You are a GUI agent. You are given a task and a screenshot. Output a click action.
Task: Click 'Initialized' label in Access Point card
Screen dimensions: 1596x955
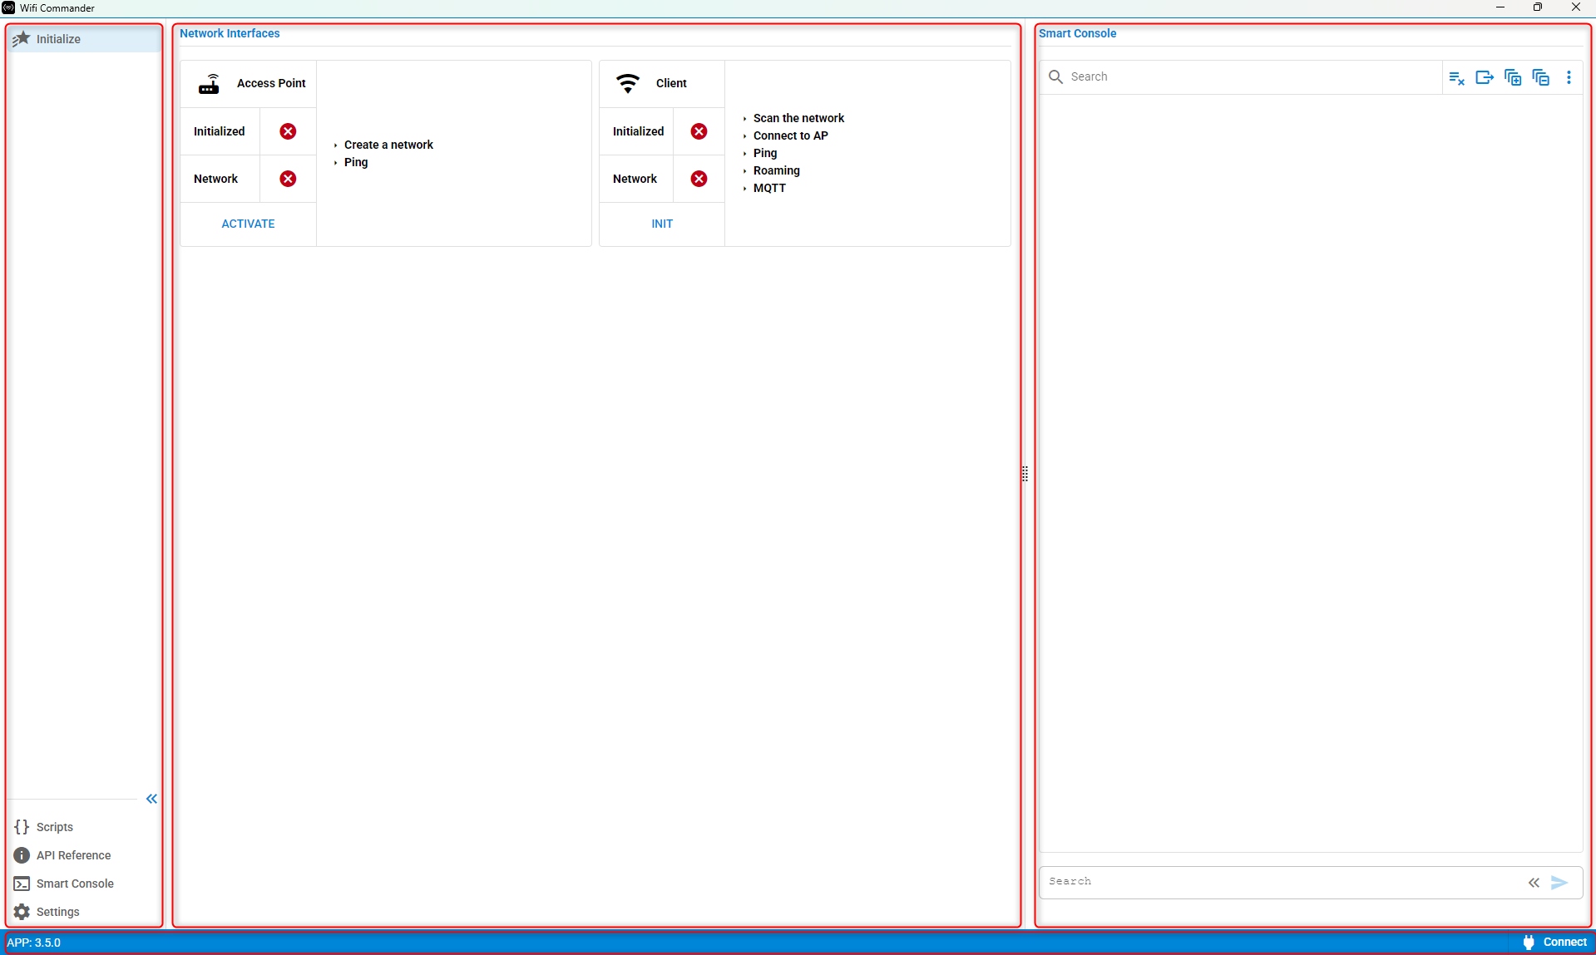[x=219, y=131]
